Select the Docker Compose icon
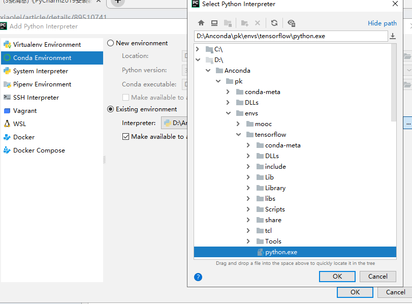412x304 pixels. point(7,150)
